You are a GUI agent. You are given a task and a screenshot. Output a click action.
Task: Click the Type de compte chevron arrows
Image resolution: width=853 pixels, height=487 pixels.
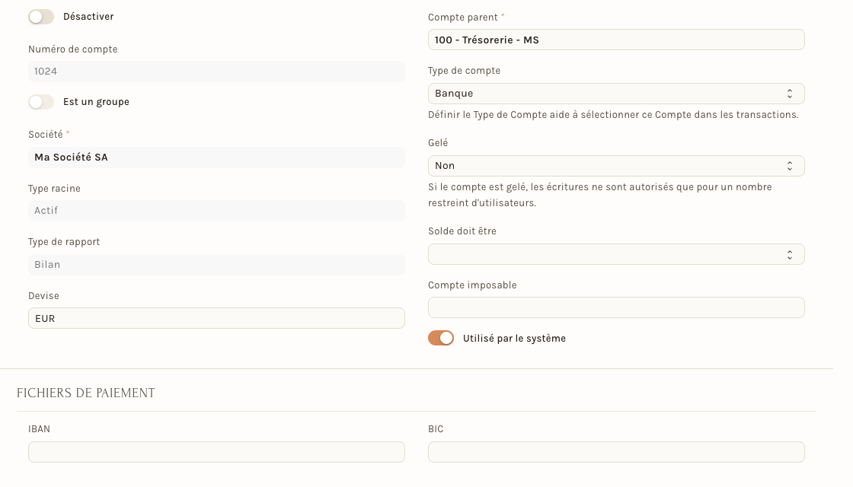pyautogui.click(x=789, y=94)
